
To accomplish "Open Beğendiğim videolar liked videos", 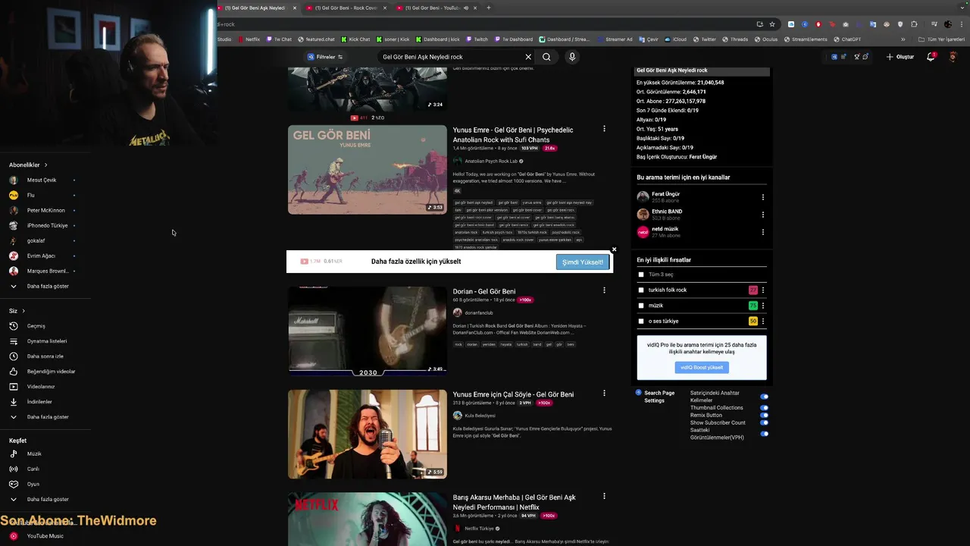I will (x=45, y=372).
